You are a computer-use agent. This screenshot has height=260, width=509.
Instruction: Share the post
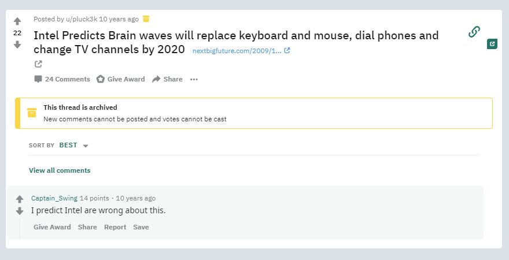(x=167, y=79)
